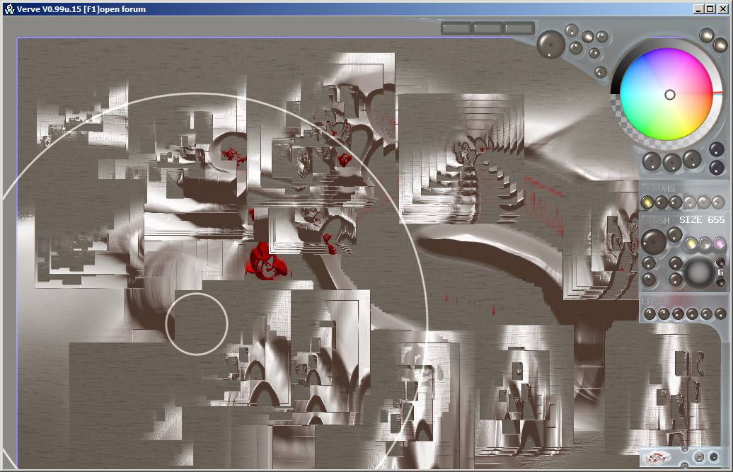Toggle the second knob in the Canvas row
Screen dimensions: 733x472
click(x=661, y=202)
